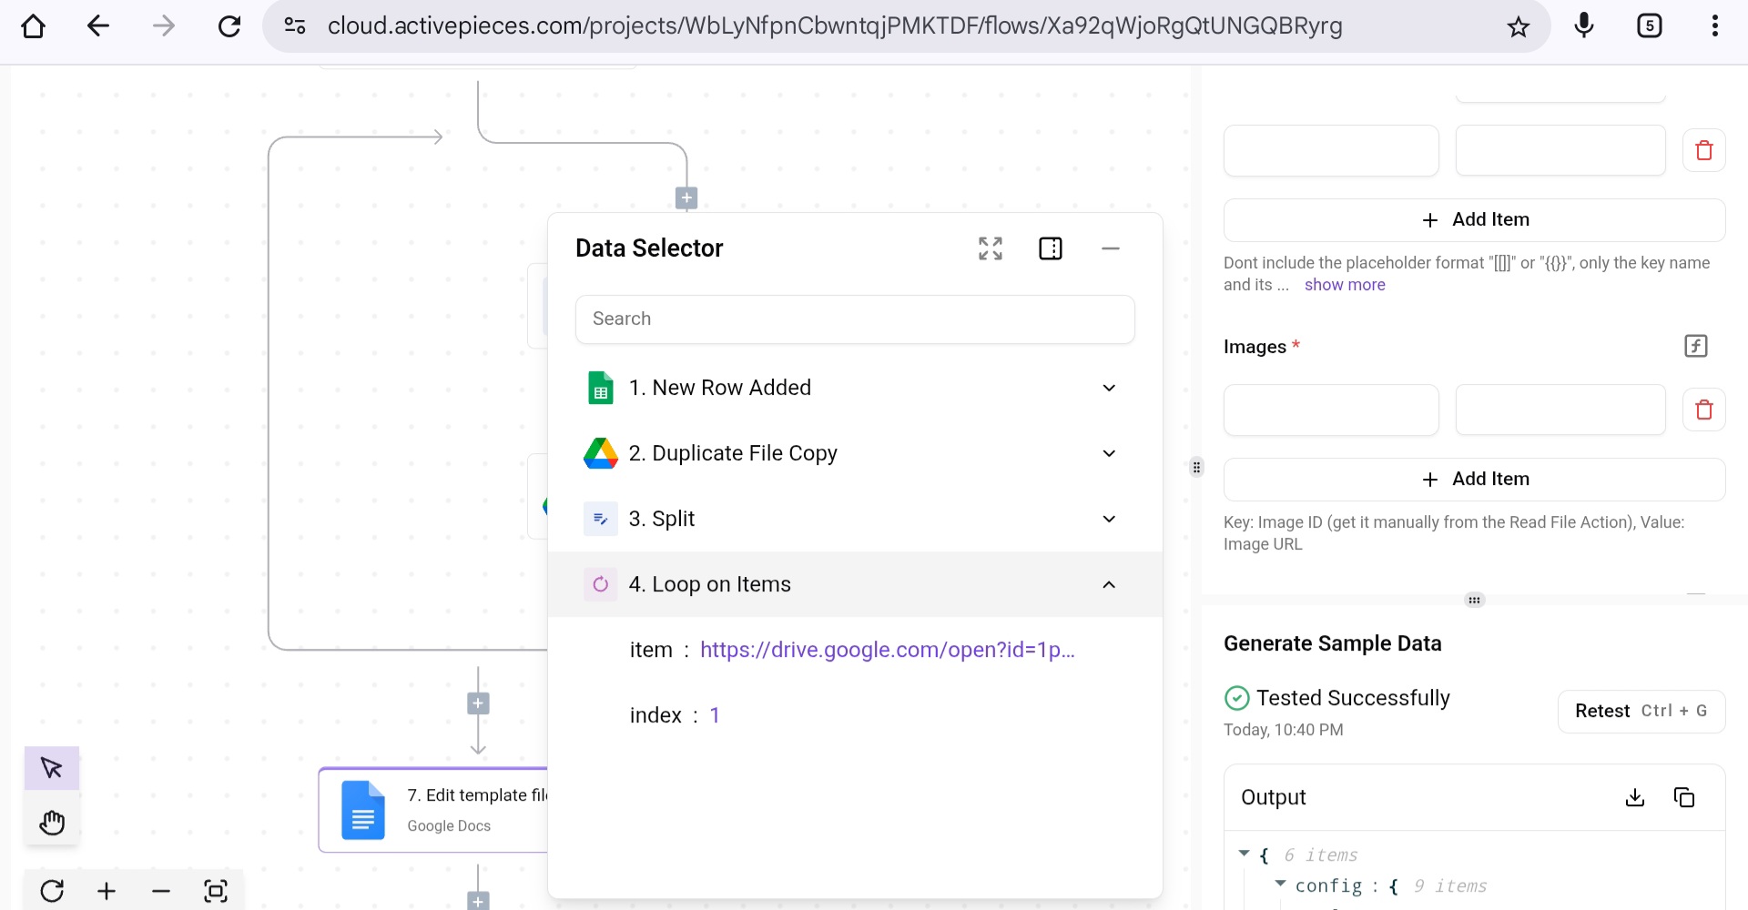Collapse the Loop on Items step
Screen dimensions: 1748x910
coord(1110,584)
